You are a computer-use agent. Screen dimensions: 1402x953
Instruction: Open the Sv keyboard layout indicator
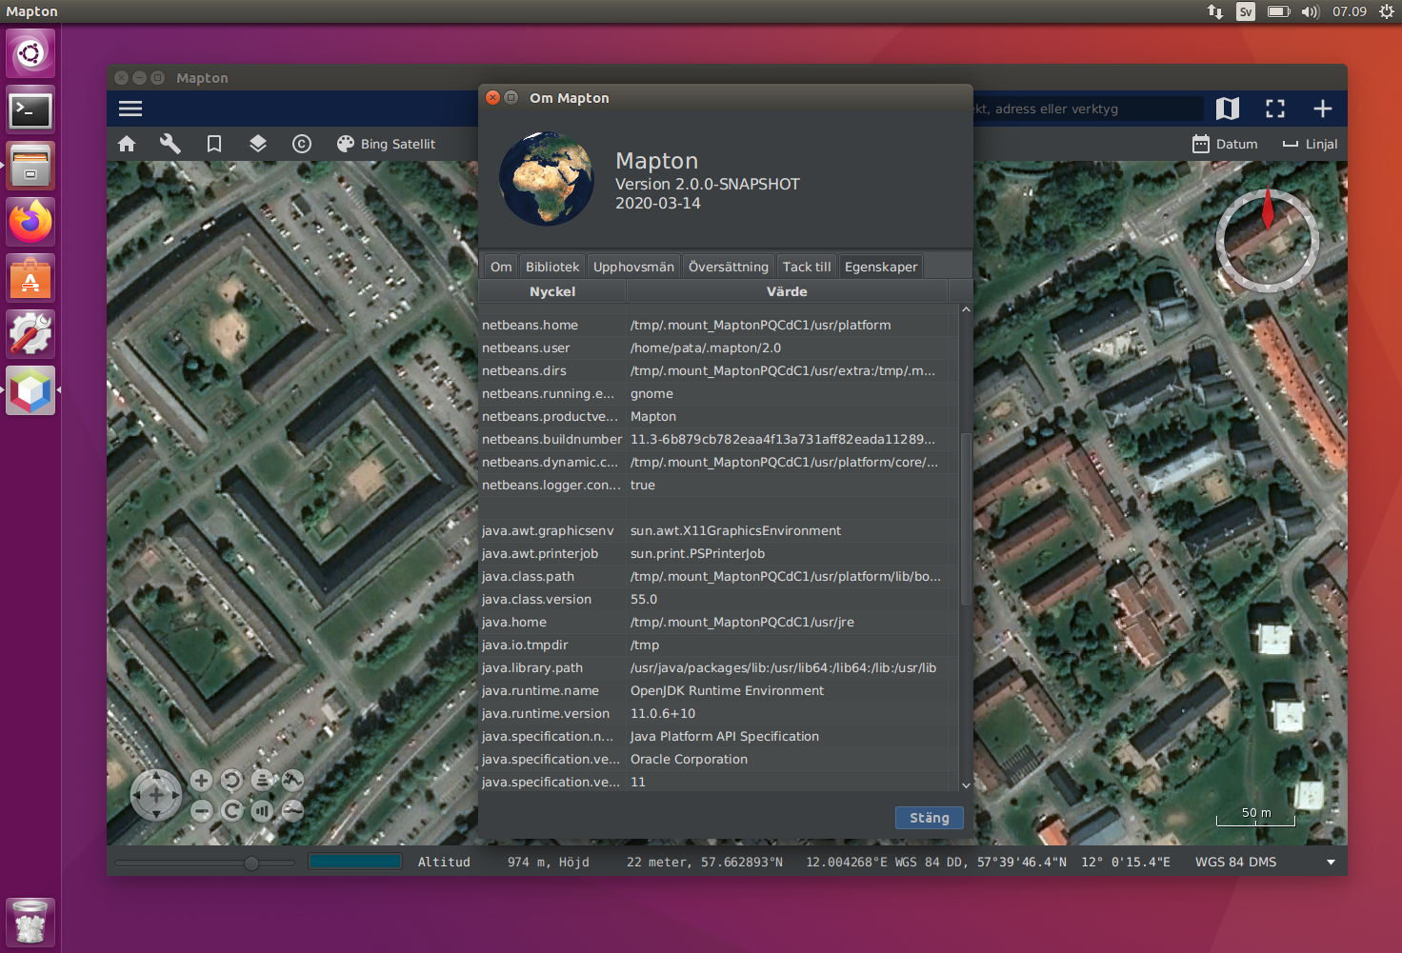coord(1246,11)
